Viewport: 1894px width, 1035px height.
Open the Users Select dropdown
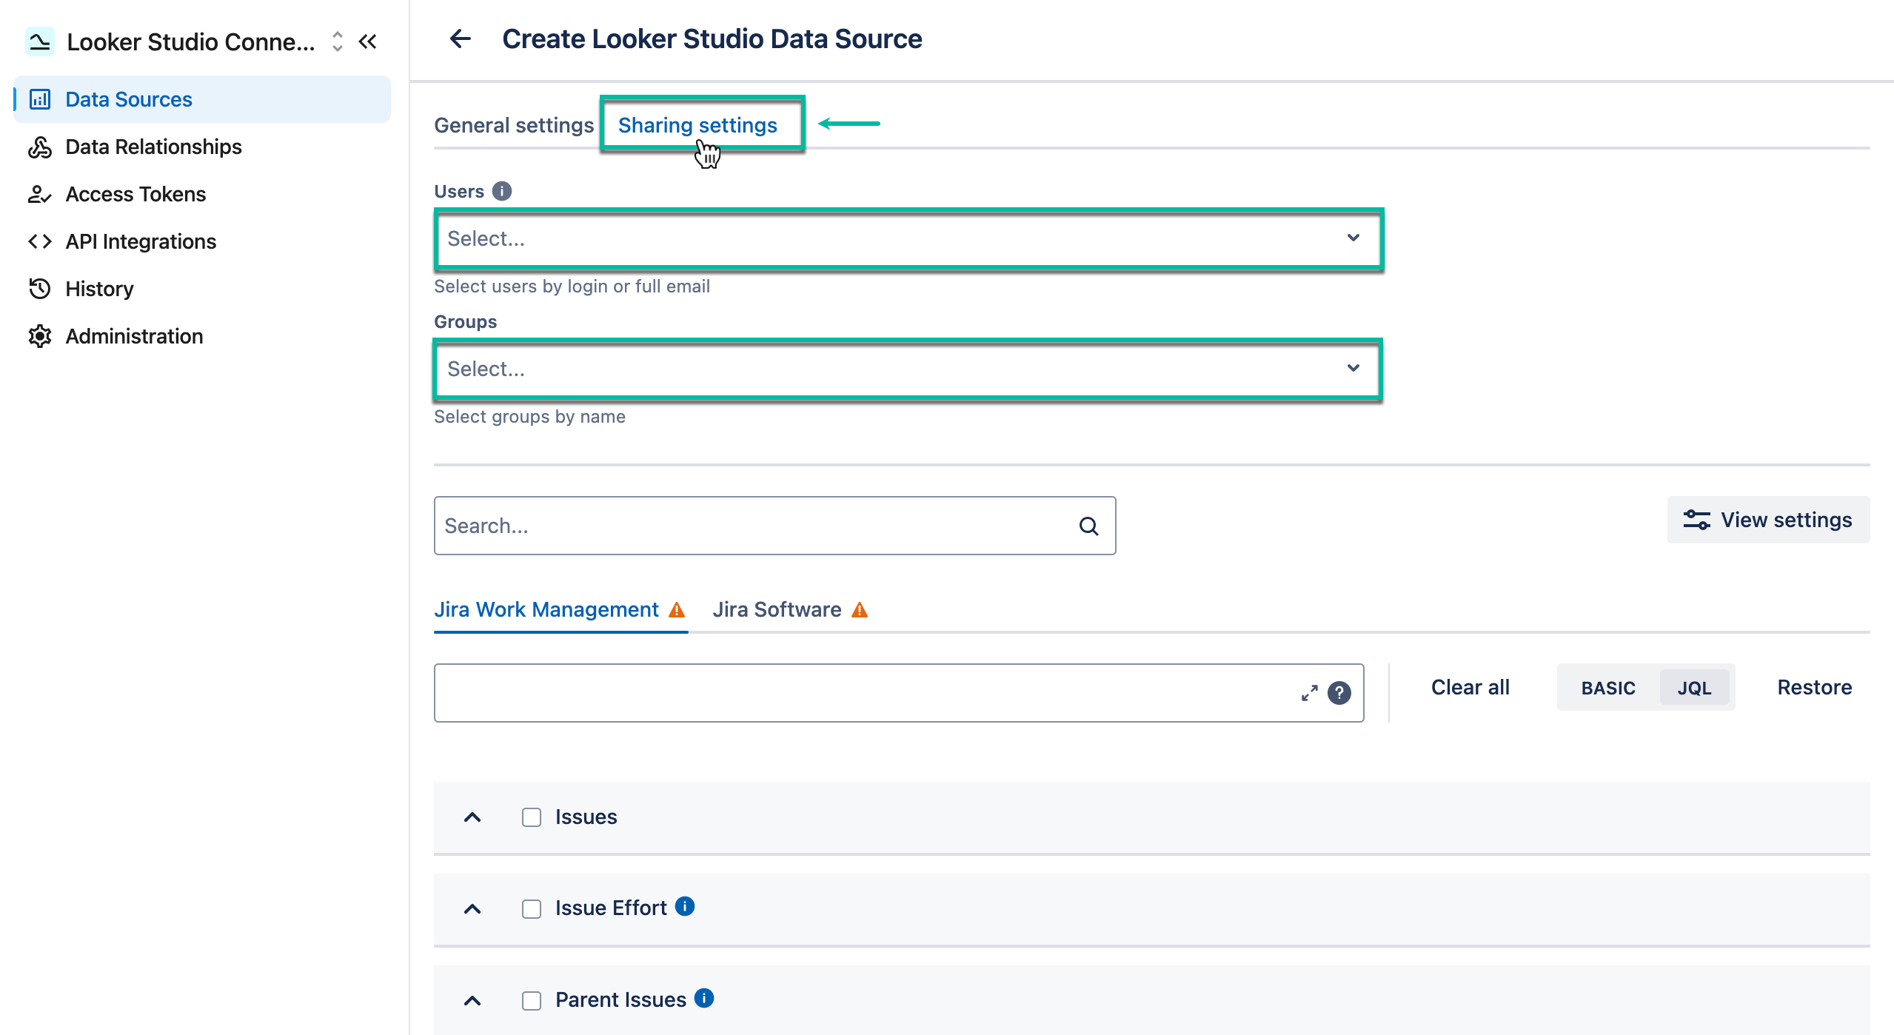pyautogui.click(x=907, y=238)
